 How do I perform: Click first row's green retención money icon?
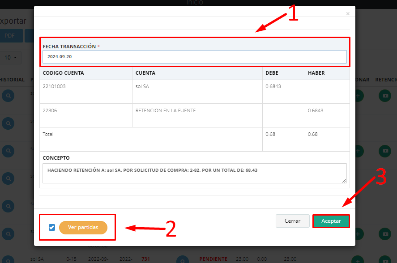385,96
